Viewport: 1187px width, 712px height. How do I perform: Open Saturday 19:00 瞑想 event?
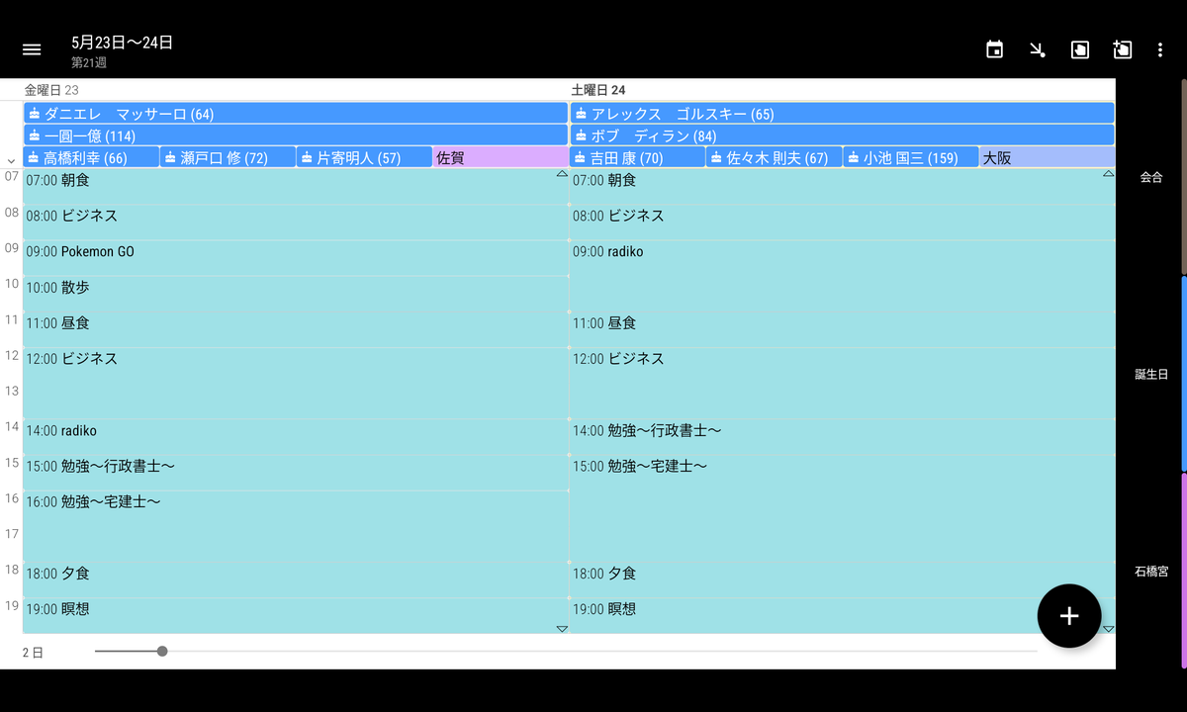click(843, 615)
